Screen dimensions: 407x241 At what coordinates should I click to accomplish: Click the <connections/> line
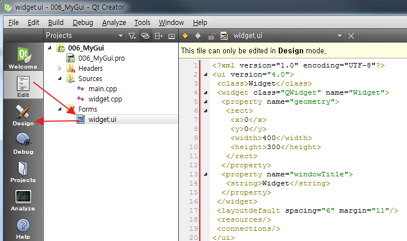(249, 229)
